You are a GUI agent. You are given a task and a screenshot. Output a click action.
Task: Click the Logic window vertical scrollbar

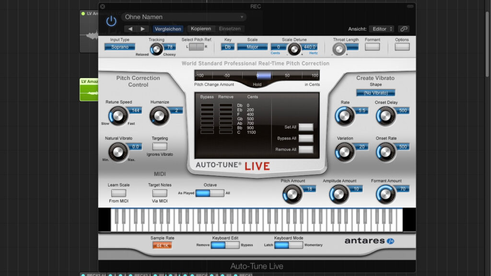click(487, 44)
